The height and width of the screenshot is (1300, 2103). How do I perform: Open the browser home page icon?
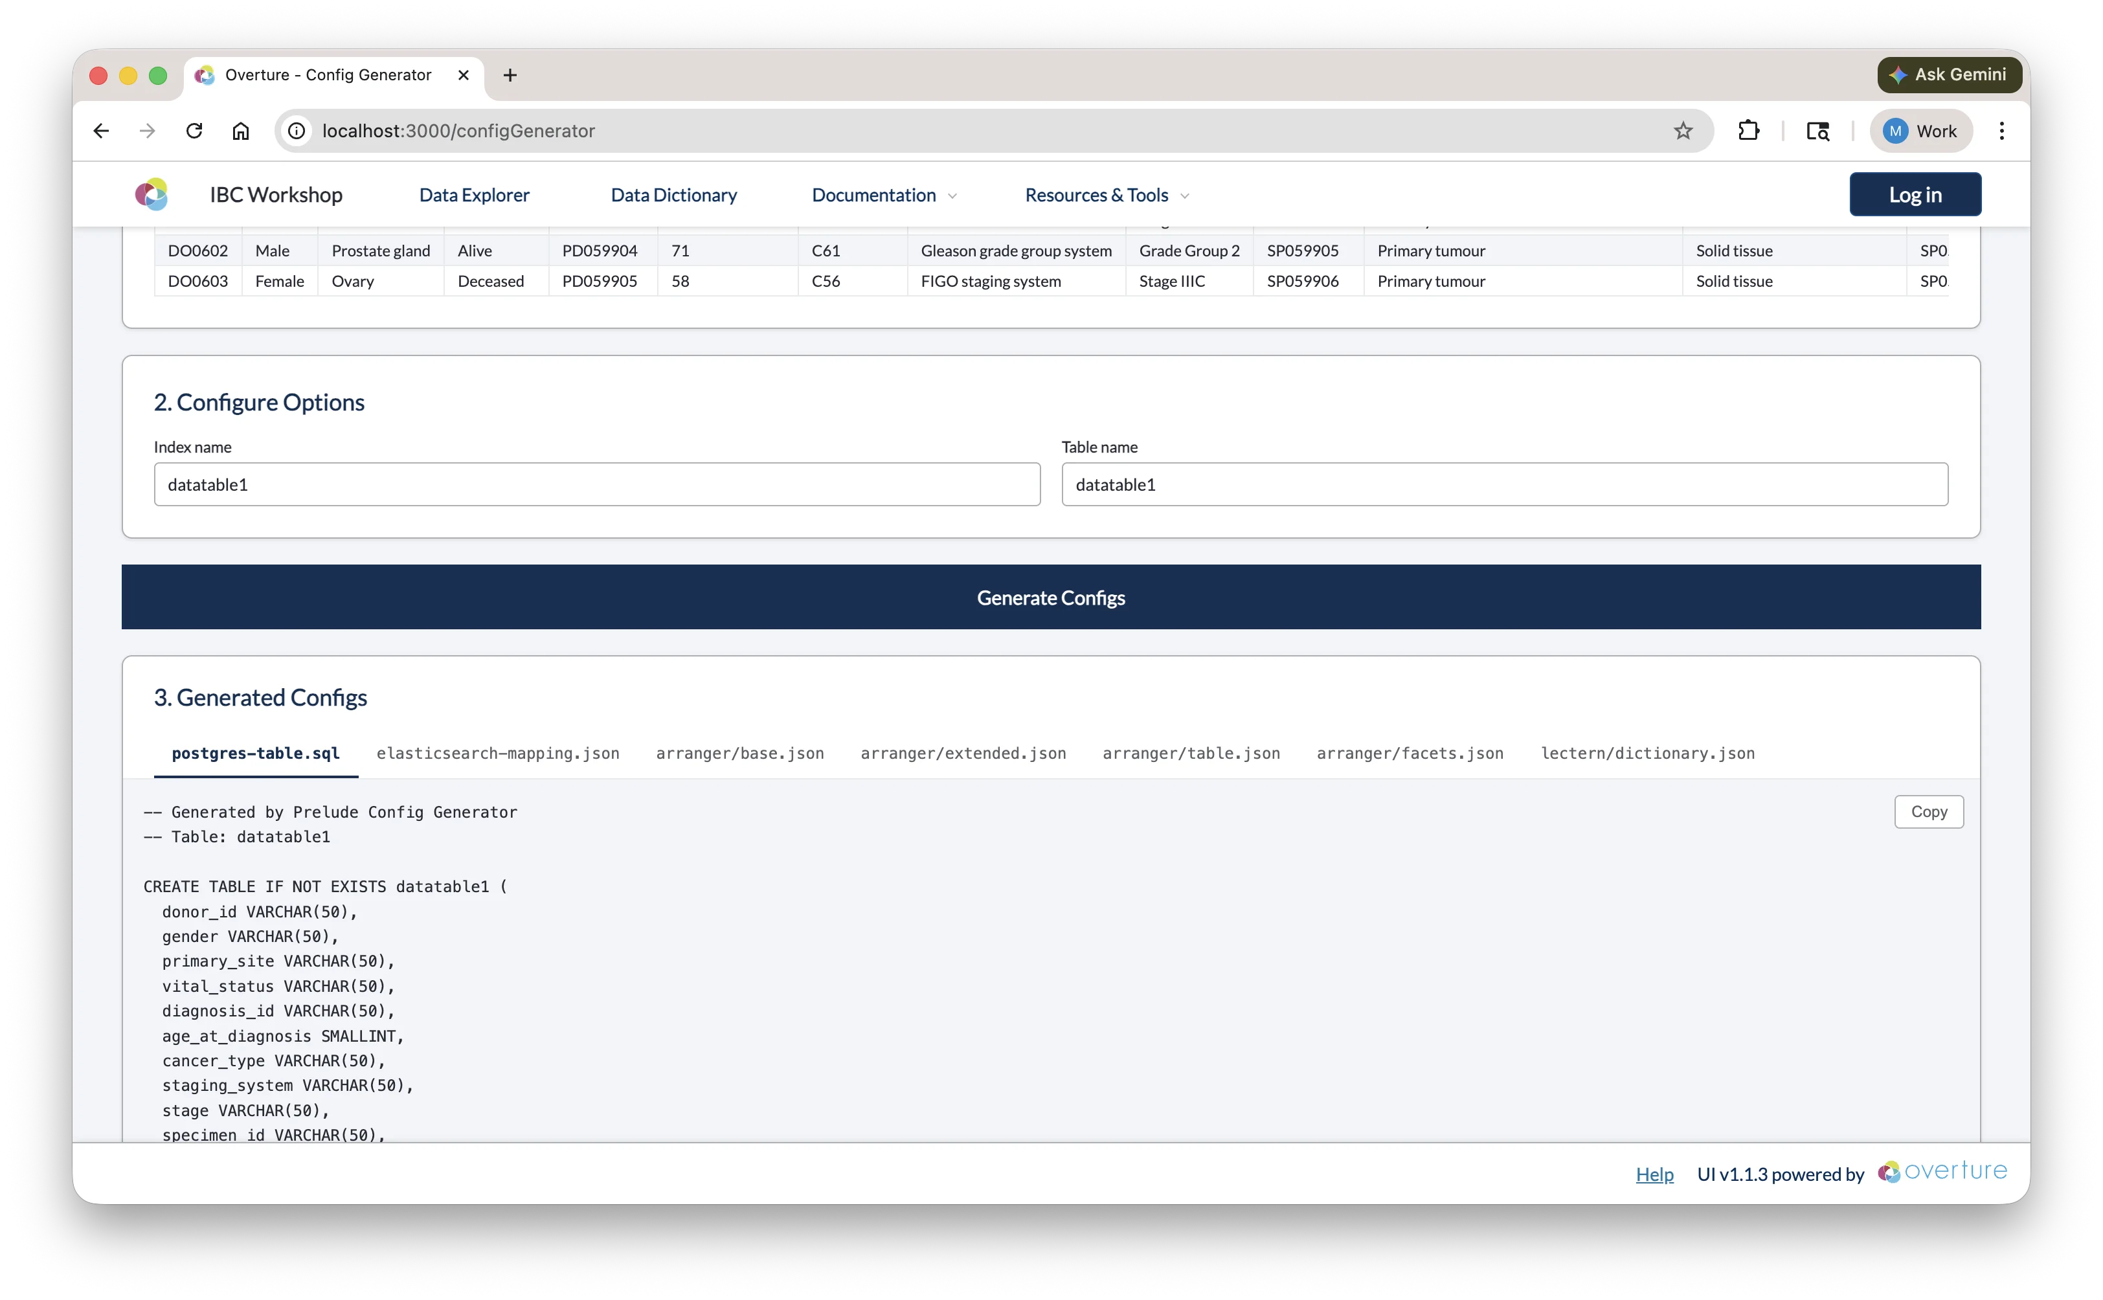[x=241, y=131]
